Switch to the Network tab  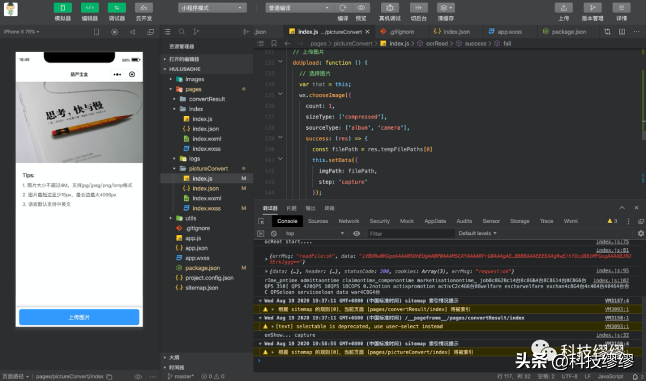[x=349, y=221]
